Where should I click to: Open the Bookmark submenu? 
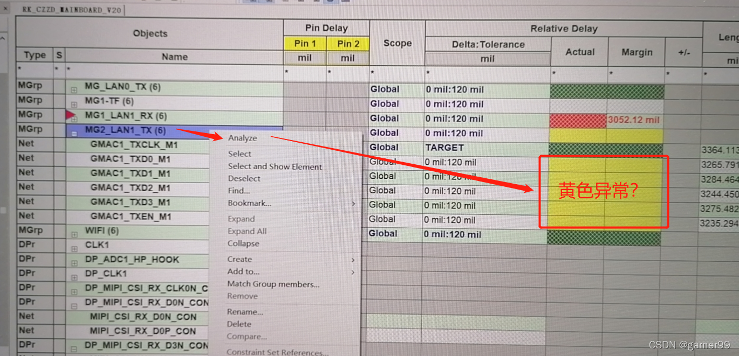(x=249, y=203)
